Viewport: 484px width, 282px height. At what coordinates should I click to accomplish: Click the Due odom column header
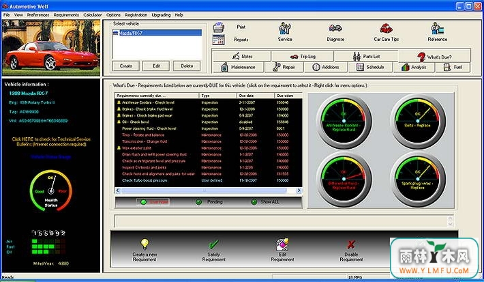click(x=288, y=96)
